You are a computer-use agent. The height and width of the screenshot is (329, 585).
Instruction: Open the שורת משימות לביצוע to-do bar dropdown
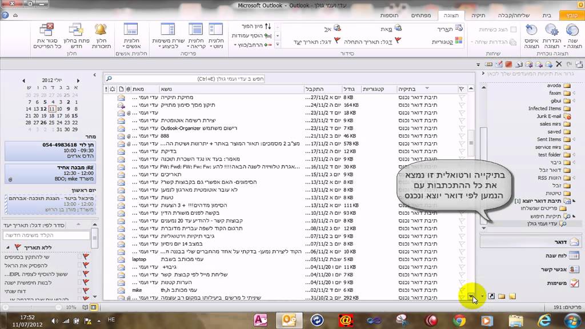pos(169,36)
